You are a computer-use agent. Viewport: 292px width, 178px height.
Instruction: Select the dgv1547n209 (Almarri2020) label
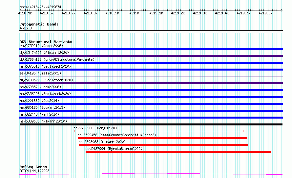44,53
